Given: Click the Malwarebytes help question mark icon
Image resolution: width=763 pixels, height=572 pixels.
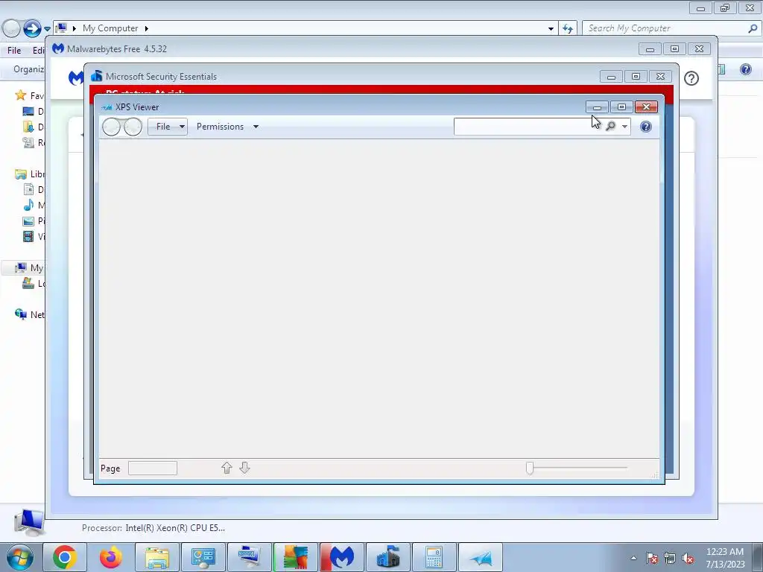Looking at the screenshot, I should (x=691, y=78).
